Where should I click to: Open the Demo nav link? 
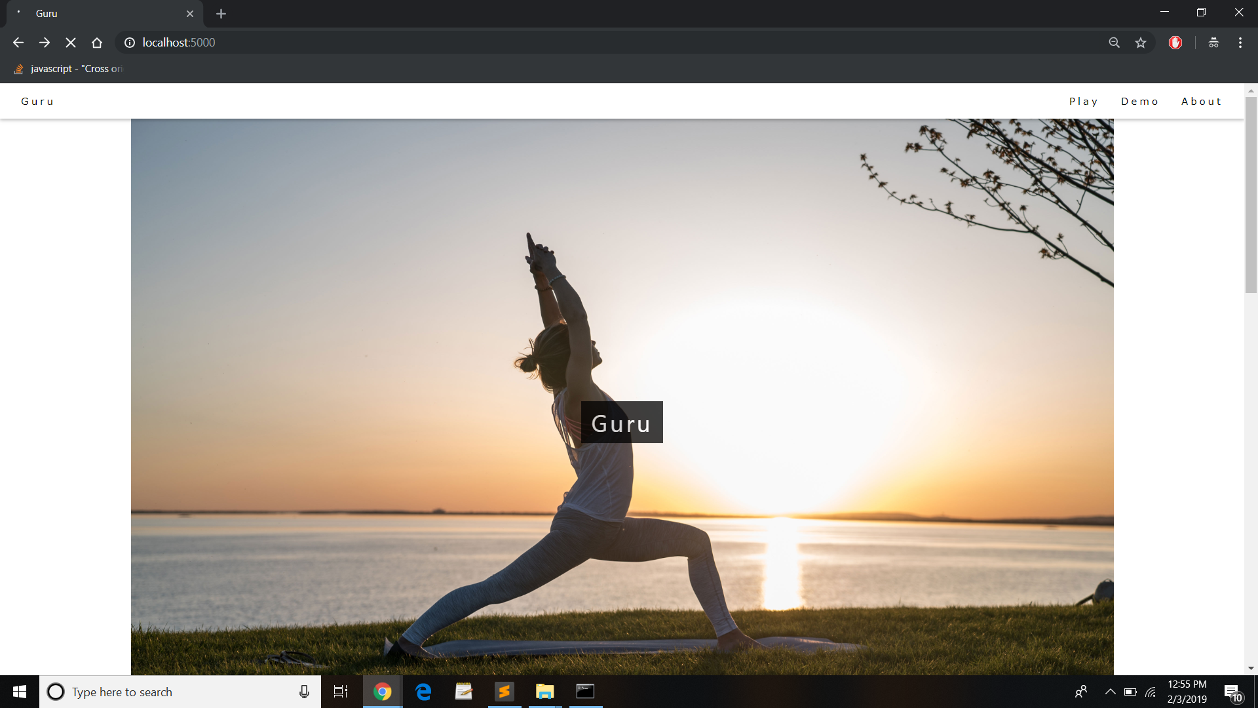(1140, 102)
